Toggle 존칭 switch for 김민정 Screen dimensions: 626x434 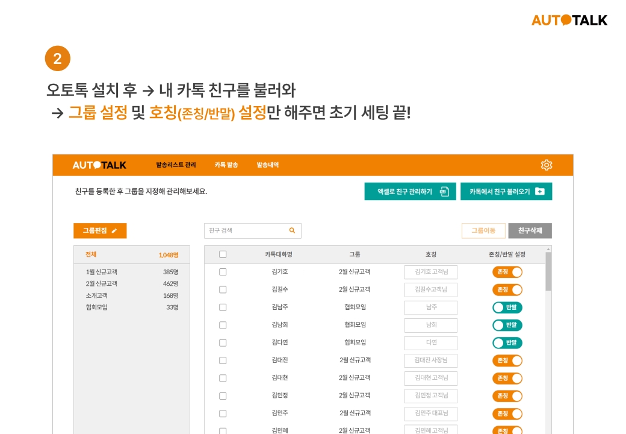507,395
